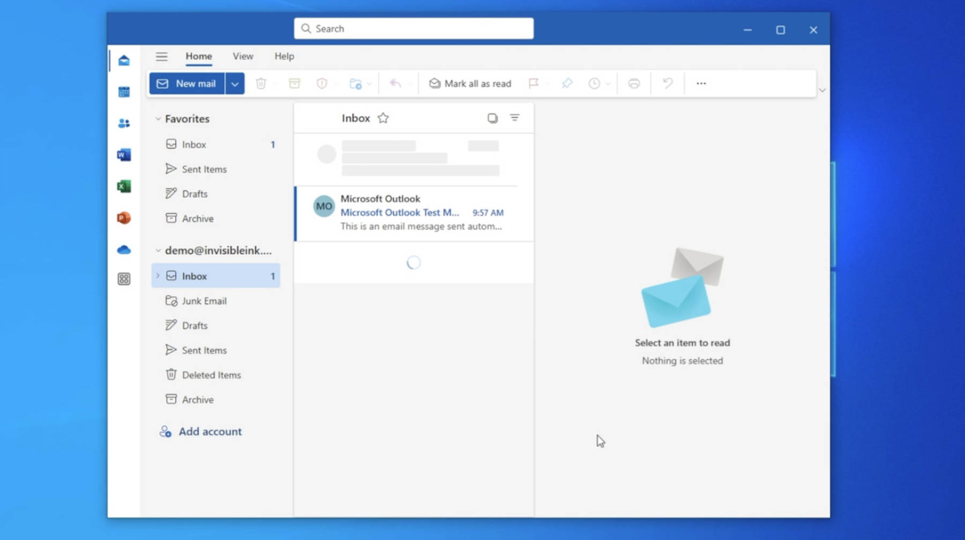This screenshot has width=965, height=540.
Task: Open the Mail module in the sidebar
Action: [124, 61]
